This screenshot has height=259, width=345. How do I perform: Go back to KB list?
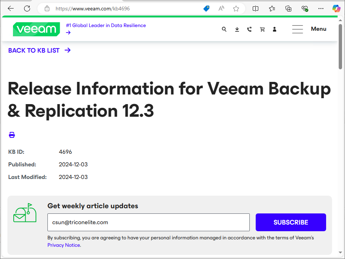tap(39, 50)
